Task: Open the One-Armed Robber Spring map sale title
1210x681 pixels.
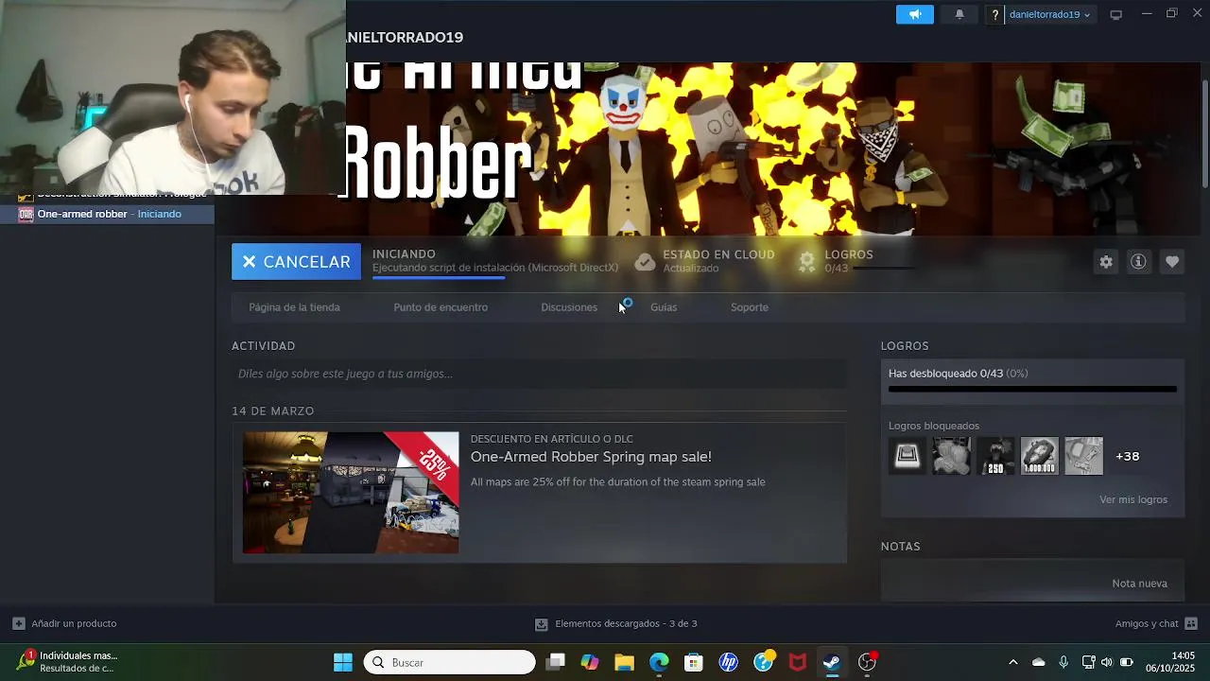Action: (591, 457)
